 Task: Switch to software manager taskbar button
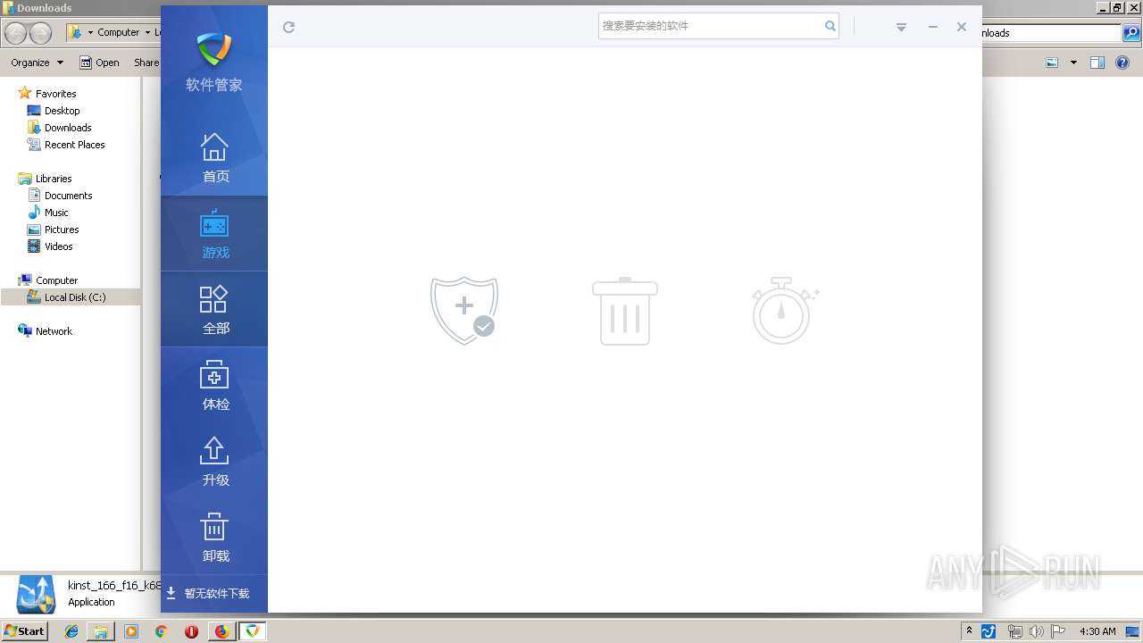tap(253, 631)
